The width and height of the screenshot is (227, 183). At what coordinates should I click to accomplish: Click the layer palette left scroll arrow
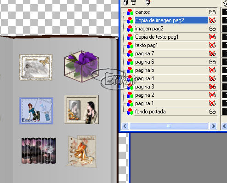click(125, 126)
